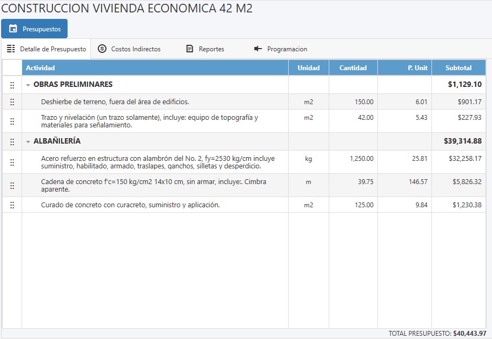Open the Programacion tab

280,49
